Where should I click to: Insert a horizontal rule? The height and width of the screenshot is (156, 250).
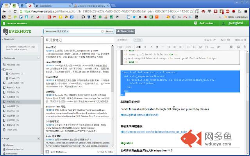212,47
